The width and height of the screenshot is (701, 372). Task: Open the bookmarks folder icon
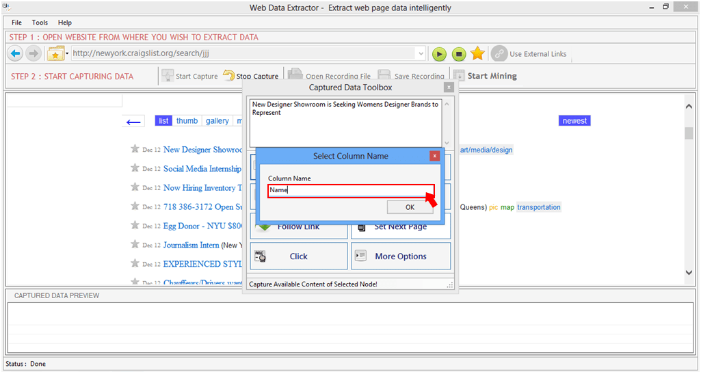tap(55, 54)
